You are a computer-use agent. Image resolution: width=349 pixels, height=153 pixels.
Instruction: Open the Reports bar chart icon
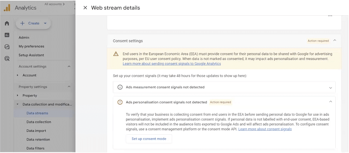[7, 35]
